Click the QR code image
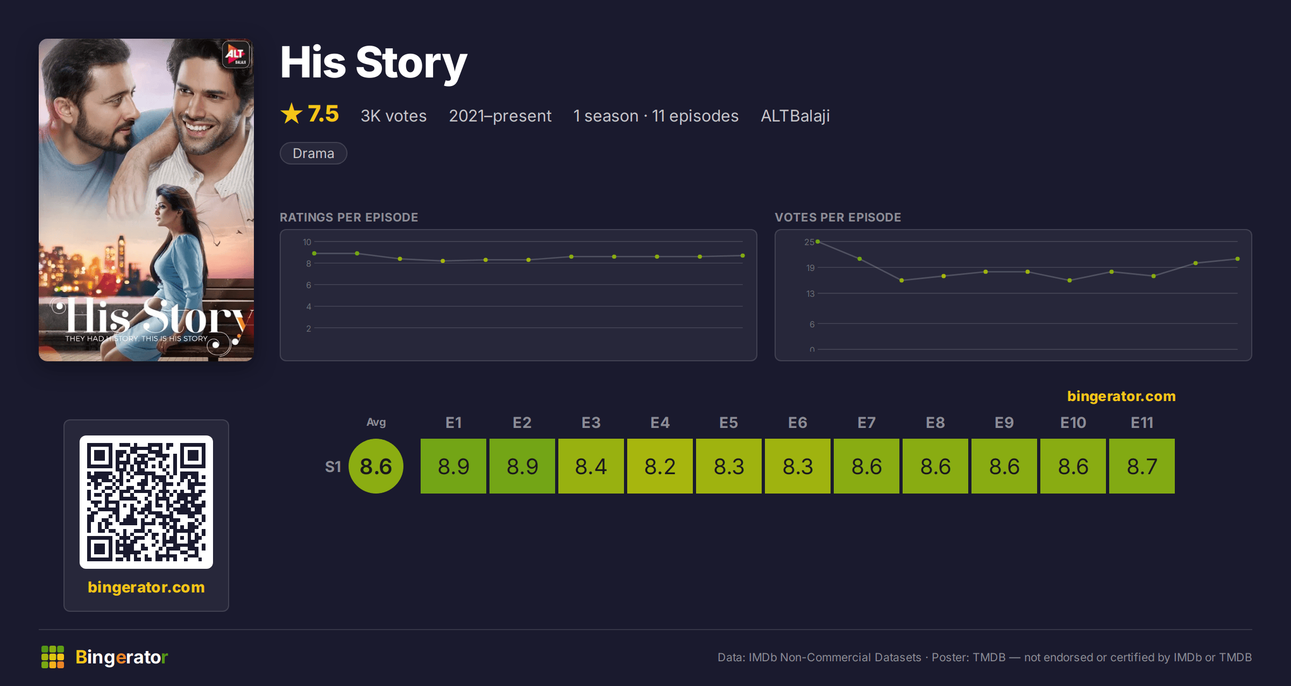1291x686 pixels. pos(146,502)
